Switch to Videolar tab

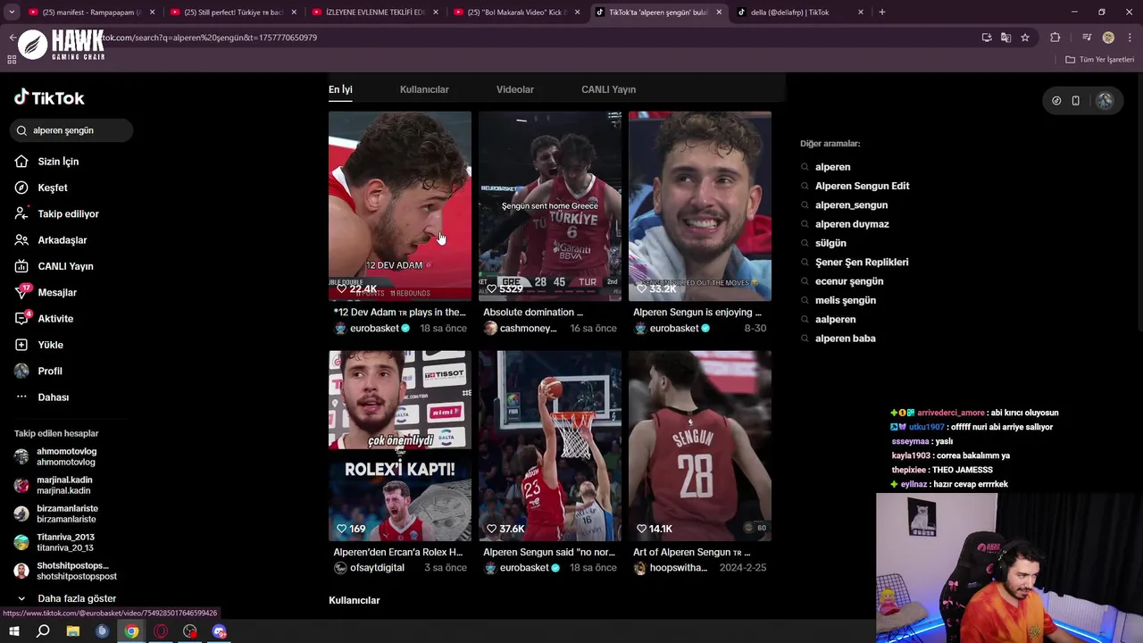515,89
